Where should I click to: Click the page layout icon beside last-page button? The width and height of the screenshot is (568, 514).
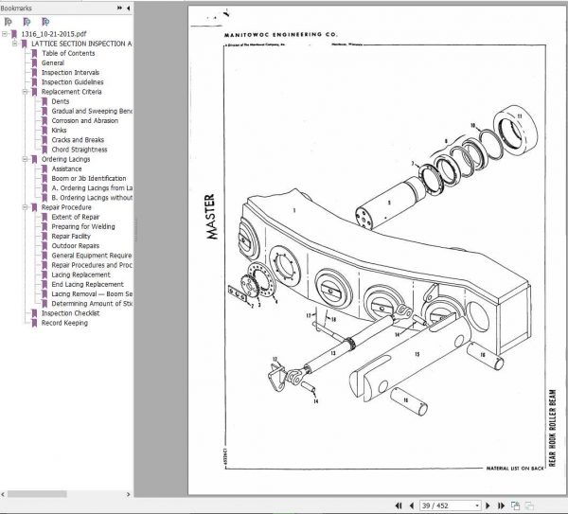pyautogui.click(x=515, y=505)
